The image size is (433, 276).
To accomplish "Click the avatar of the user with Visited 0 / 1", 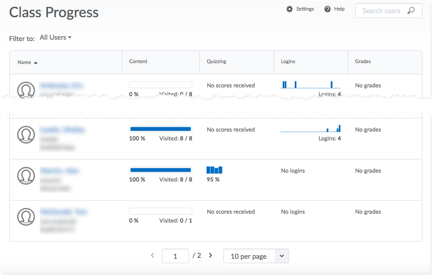I will coord(26,217).
